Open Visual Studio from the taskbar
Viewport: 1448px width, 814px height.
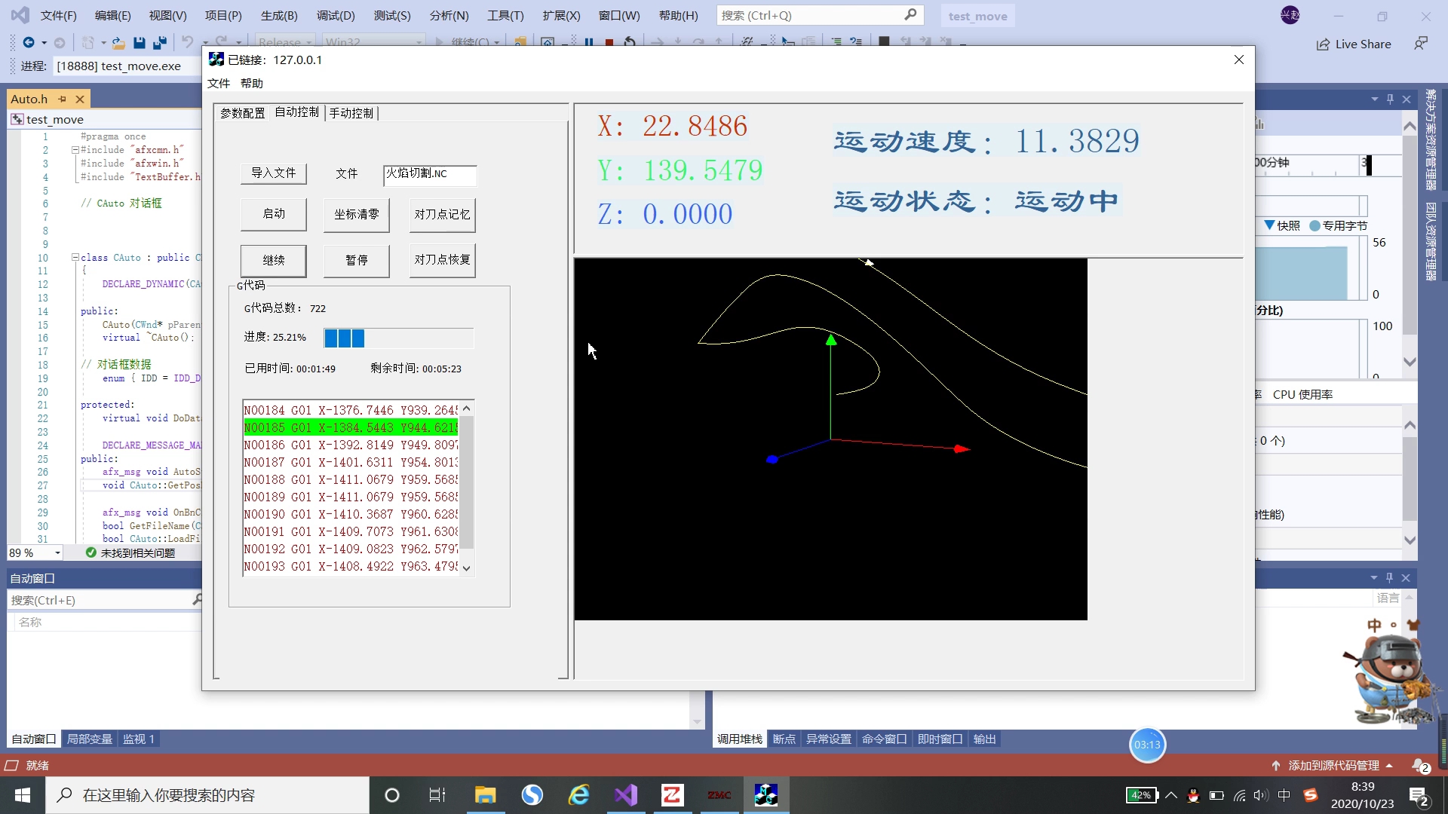[626, 795]
